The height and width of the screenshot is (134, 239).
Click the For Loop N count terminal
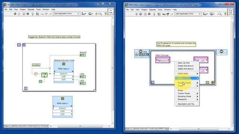[24, 45]
